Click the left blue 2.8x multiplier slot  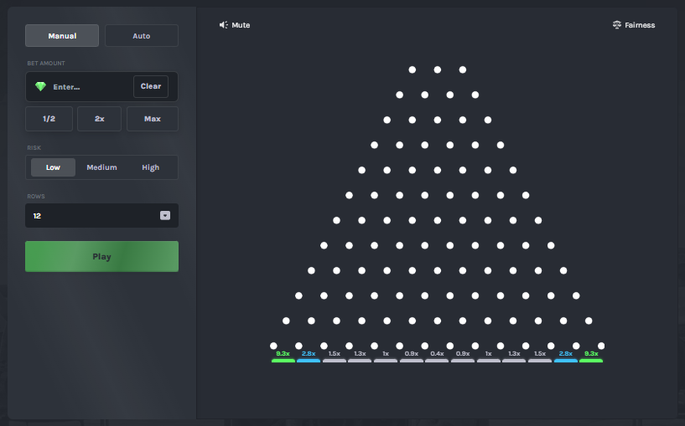[x=309, y=356]
